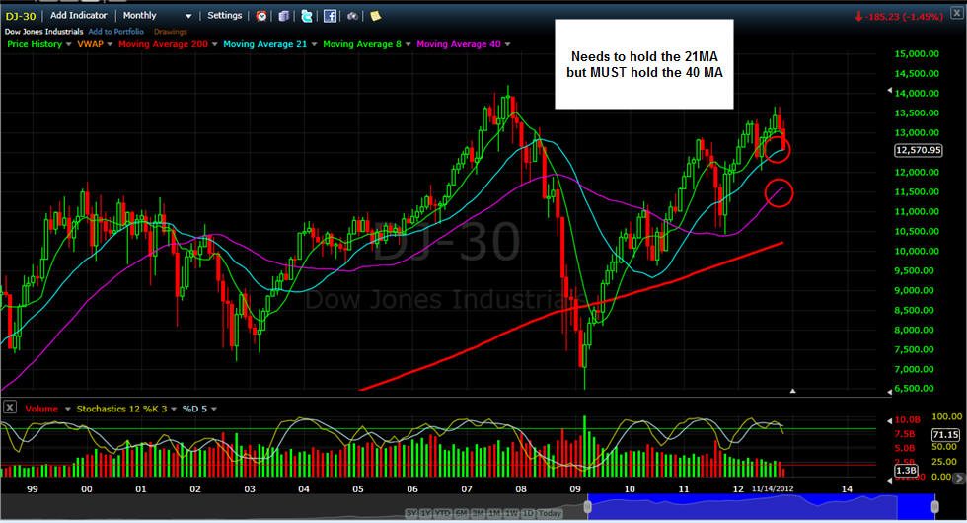Click the white up triangle below chart
This screenshot has width=967, height=523.
793,391
